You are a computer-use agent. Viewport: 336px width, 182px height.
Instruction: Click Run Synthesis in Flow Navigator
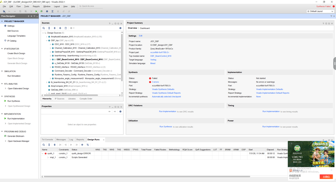14,101
